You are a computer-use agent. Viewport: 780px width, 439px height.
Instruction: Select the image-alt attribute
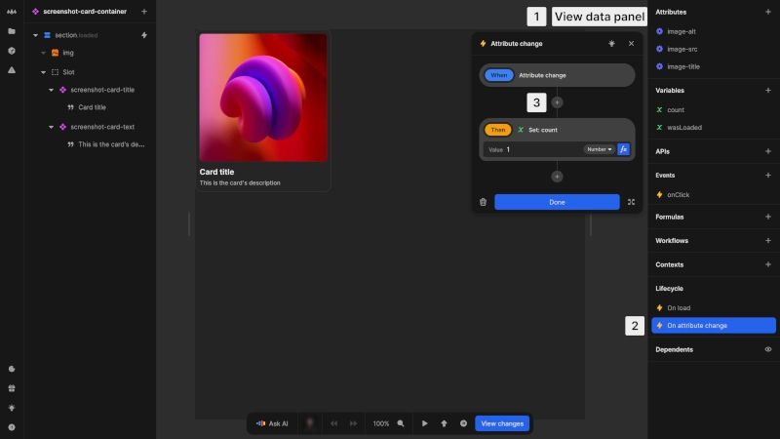(x=714, y=31)
